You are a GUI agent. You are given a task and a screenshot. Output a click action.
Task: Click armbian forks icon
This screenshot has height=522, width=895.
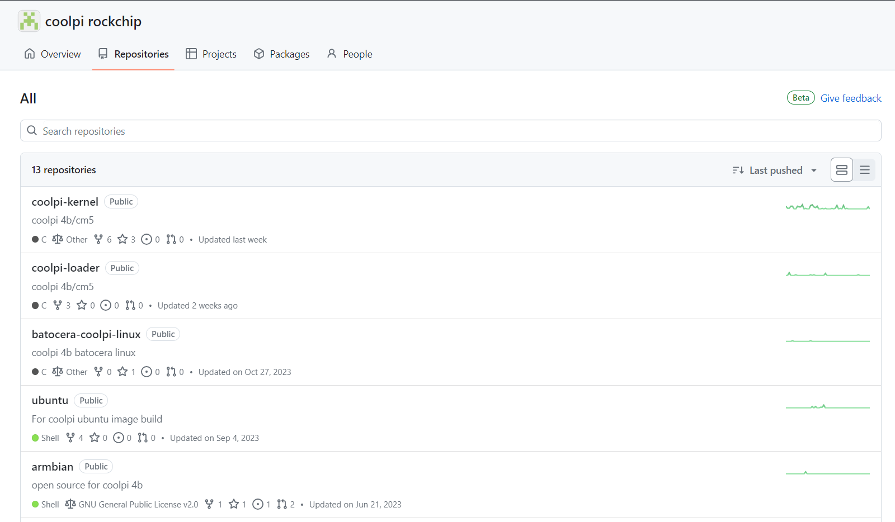click(209, 504)
